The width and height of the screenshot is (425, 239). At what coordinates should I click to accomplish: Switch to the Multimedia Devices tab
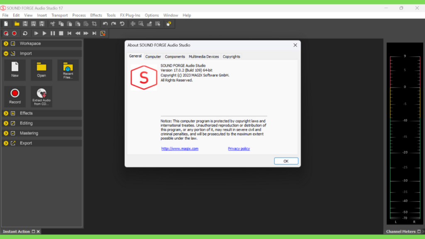(x=203, y=56)
